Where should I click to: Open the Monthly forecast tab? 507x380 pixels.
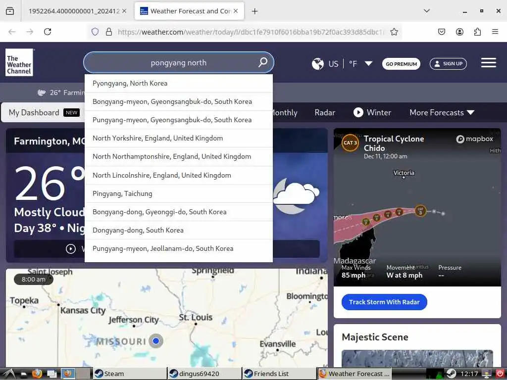285,112
